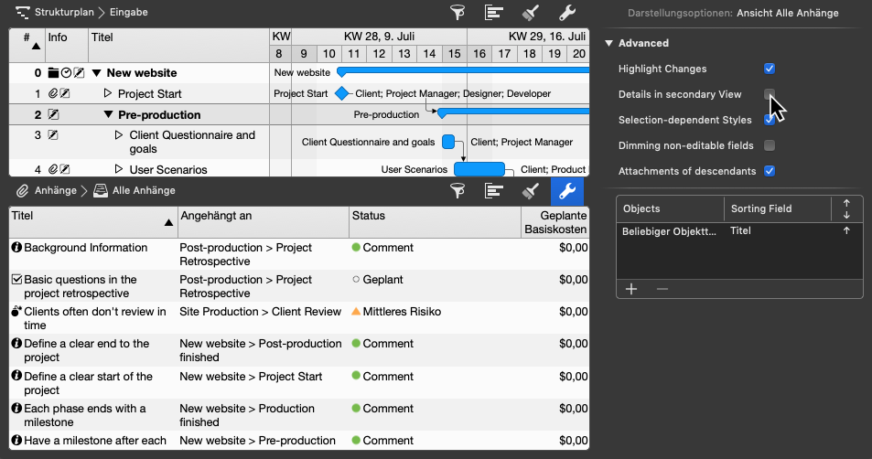Collapse the Advanced section triangle
Viewport: 872px width, 459px height.
[x=609, y=43]
